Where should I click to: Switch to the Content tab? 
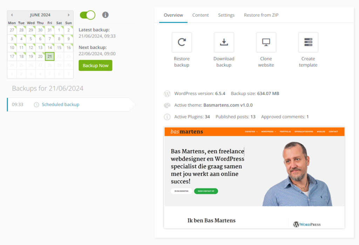point(200,15)
